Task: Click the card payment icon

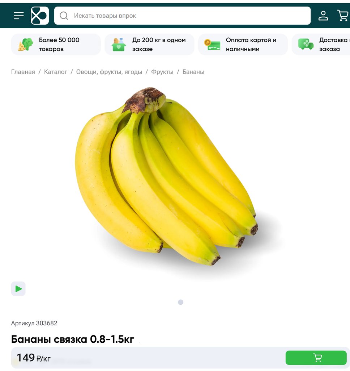Action: pyautogui.click(x=212, y=45)
